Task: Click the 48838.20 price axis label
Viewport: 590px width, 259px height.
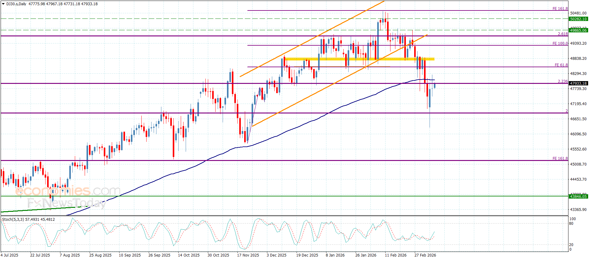Action: point(578,59)
